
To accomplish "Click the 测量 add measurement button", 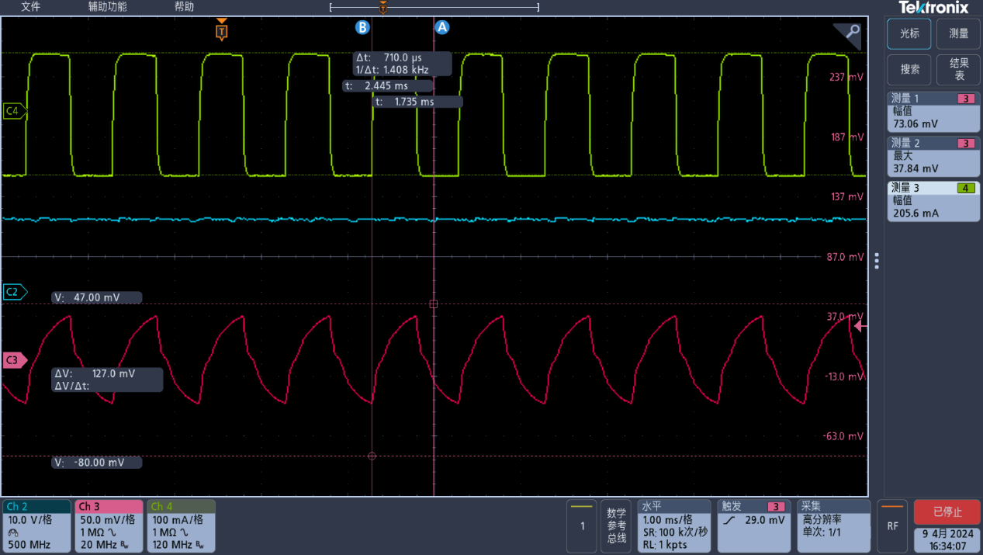I will pos(958,34).
